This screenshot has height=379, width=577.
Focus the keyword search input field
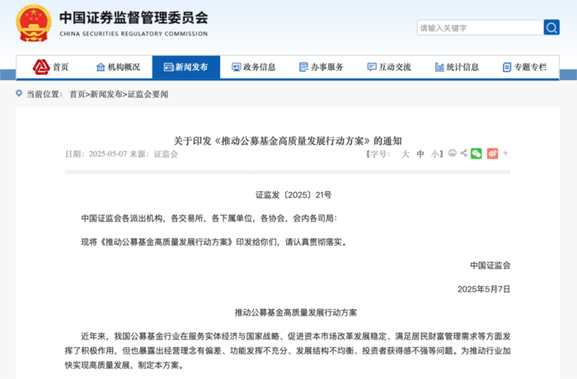tap(481, 27)
